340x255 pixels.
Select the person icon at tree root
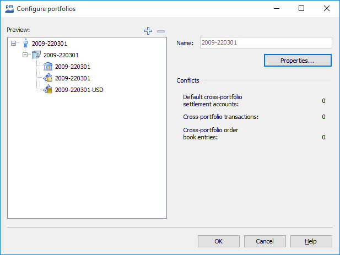[x=25, y=43]
